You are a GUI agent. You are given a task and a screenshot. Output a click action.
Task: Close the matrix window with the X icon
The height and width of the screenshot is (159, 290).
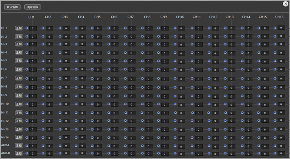(x=285, y=4)
